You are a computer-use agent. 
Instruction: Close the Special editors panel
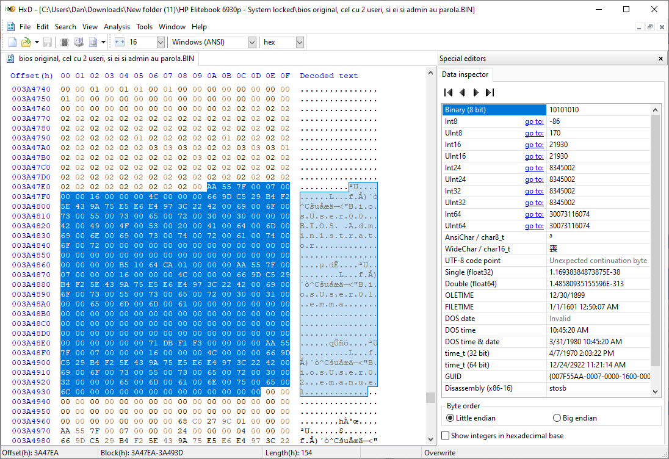tap(660, 59)
